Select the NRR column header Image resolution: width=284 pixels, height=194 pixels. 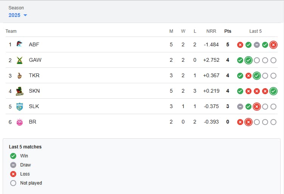(x=211, y=31)
